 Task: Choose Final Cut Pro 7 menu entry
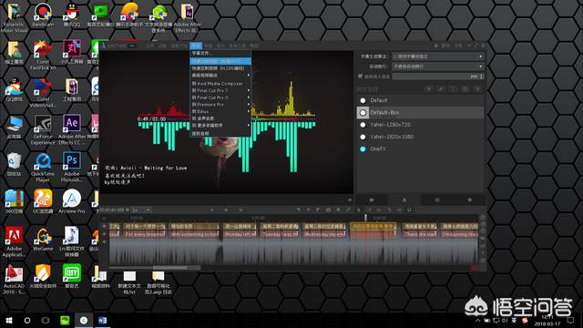pos(220,90)
